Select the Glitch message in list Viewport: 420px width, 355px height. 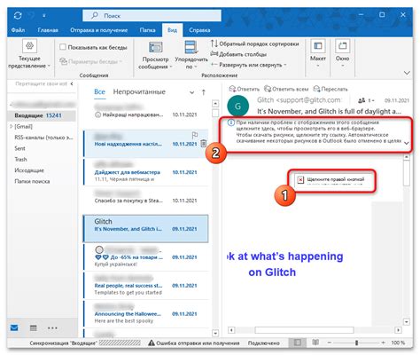tap(145, 229)
